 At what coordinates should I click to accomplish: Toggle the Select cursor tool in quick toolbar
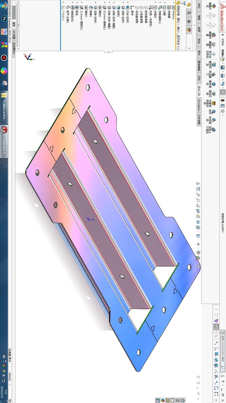point(222,92)
